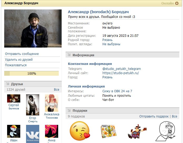Open the studio-petukh.ru website link
The height and width of the screenshot is (143, 183).
coord(120,73)
